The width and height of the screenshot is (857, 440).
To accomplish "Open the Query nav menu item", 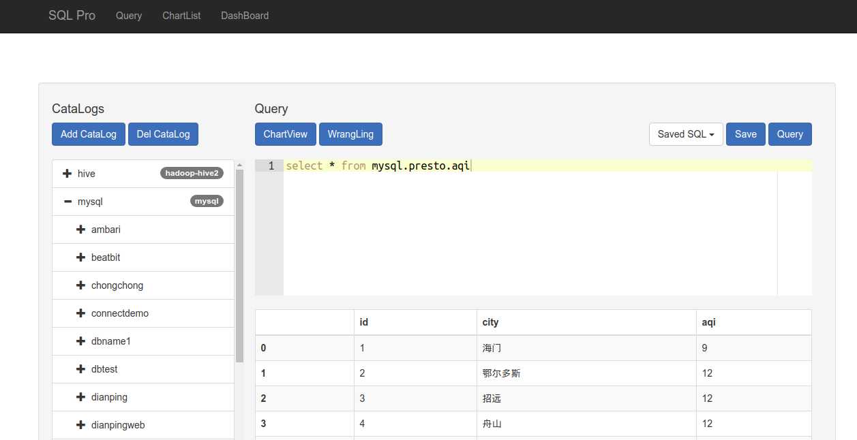I will pos(129,16).
